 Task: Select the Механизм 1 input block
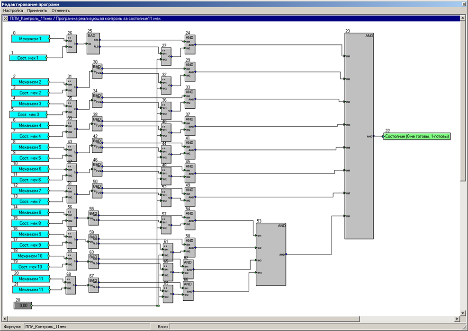click(x=30, y=39)
